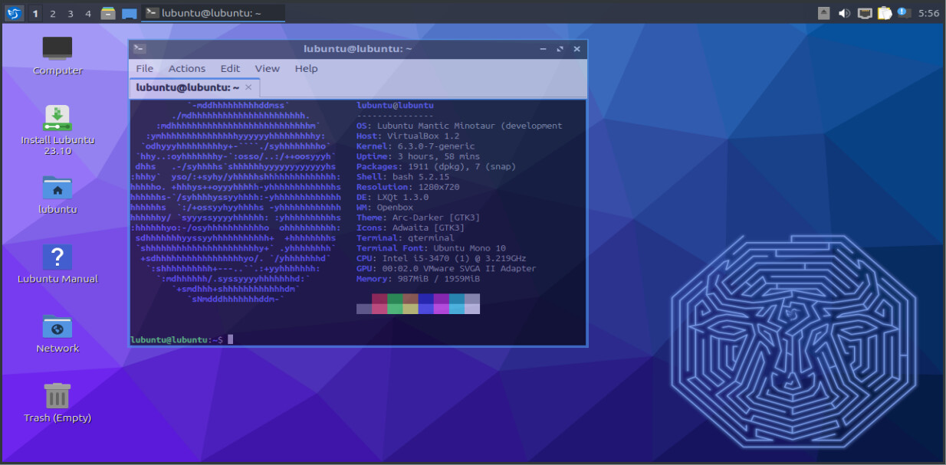The height and width of the screenshot is (465, 946).
Task: Open the Actions menu
Action: [187, 68]
